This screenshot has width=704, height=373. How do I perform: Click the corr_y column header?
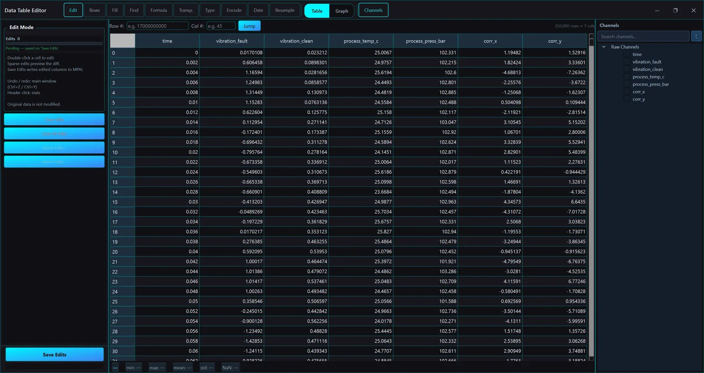[555, 41]
